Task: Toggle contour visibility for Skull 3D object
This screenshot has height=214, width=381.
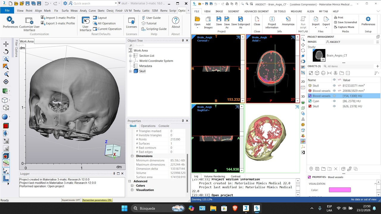Action: [339, 86]
